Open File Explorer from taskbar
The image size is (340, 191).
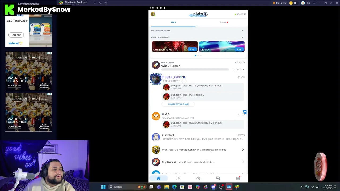(x=167, y=187)
